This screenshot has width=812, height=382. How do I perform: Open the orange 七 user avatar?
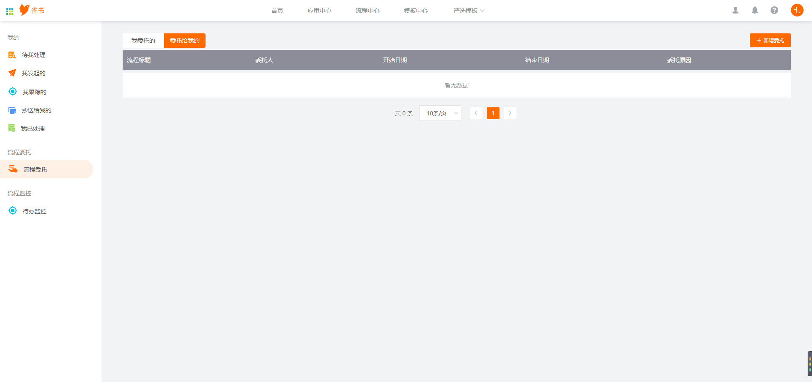pyautogui.click(x=797, y=10)
